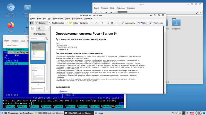Image resolution: width=206 pixels, height=115 pixels.
Task: Toggle the Okular sidebar panel icon
Action: click(31, 23)
